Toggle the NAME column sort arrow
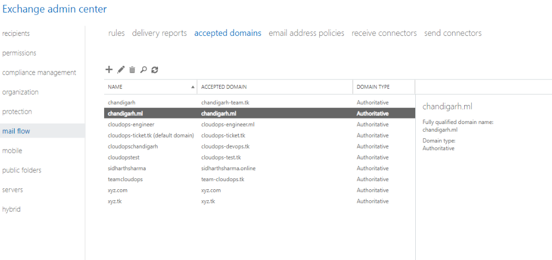This screenshot has width=552, height=260. 192,87
